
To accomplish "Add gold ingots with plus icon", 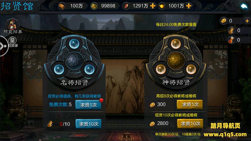I will click(x=189, y=6).
